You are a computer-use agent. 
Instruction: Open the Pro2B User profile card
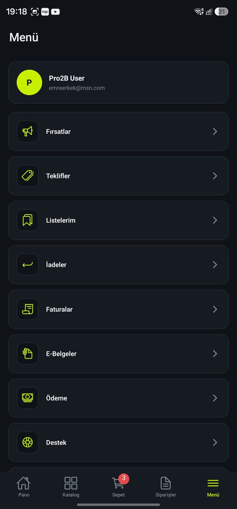[118, 82]
